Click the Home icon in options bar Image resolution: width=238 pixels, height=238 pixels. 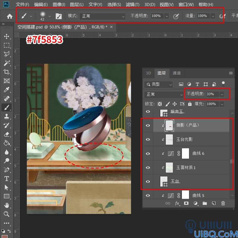pos(10,16)
